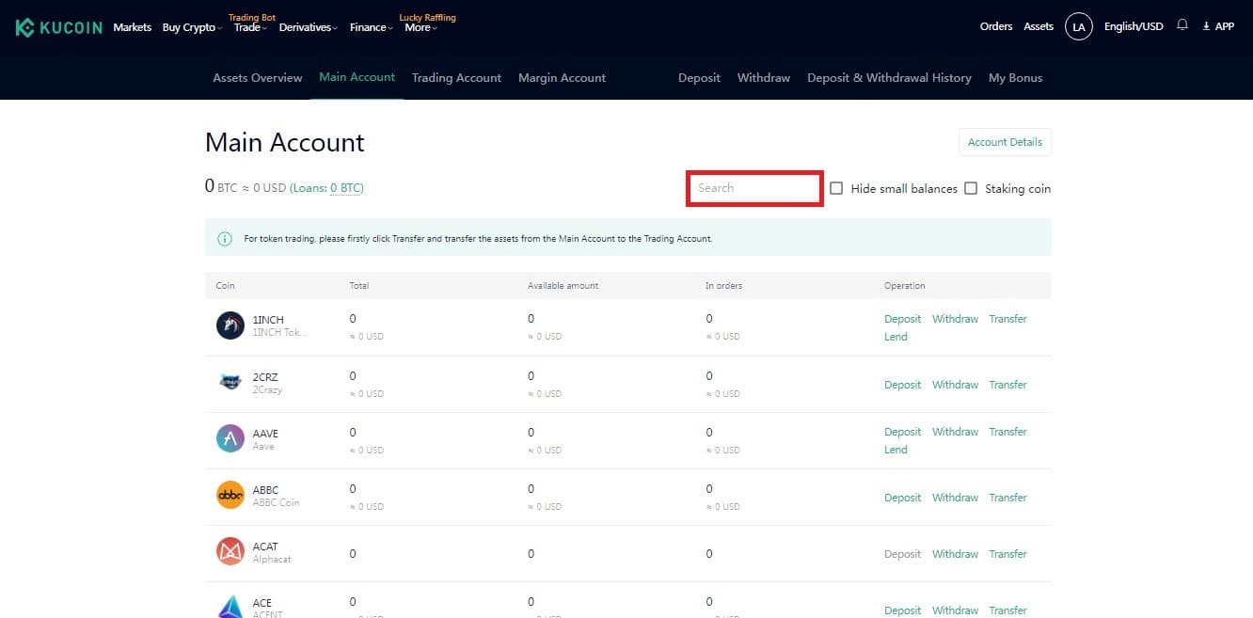This screenshot has width=1253, height=618.
Task: Click the AAVE coin icon
Action: click(x=230, y=438)
